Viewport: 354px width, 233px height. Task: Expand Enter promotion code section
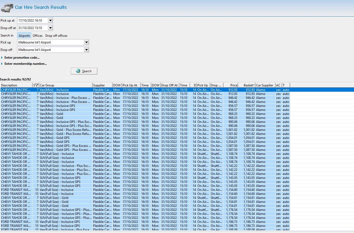pyautogui.click(x=22, y=58)
